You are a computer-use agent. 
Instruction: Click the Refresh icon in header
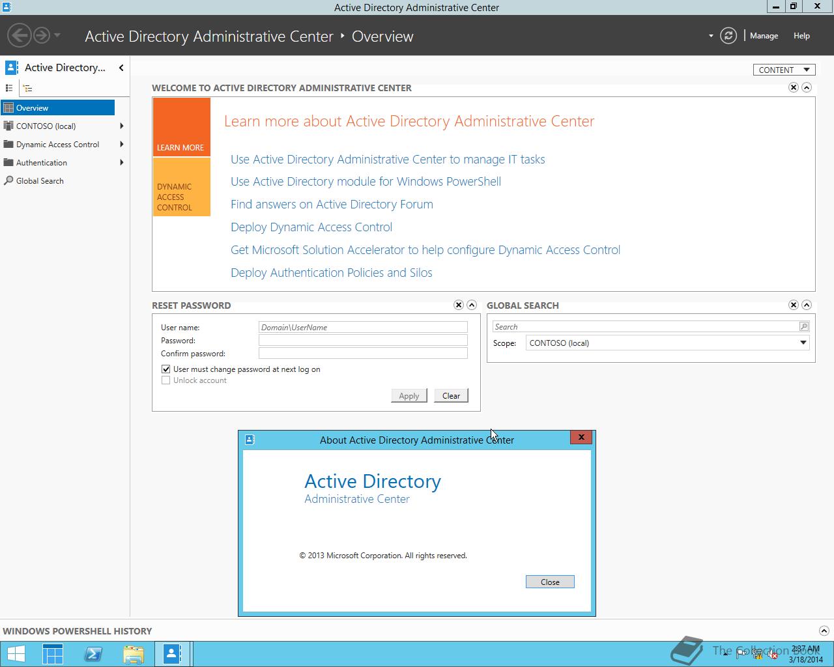728,36
